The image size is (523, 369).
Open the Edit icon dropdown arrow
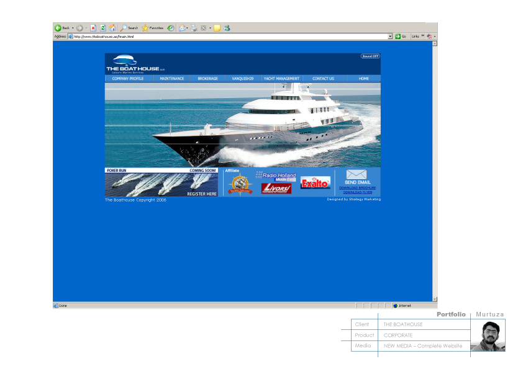pyautogui.click(x=210, y=28)
